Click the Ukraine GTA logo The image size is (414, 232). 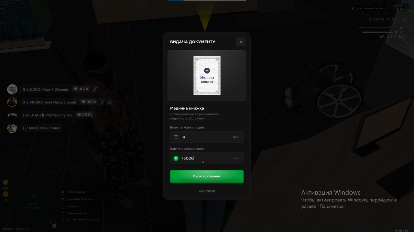click(401, 8)
